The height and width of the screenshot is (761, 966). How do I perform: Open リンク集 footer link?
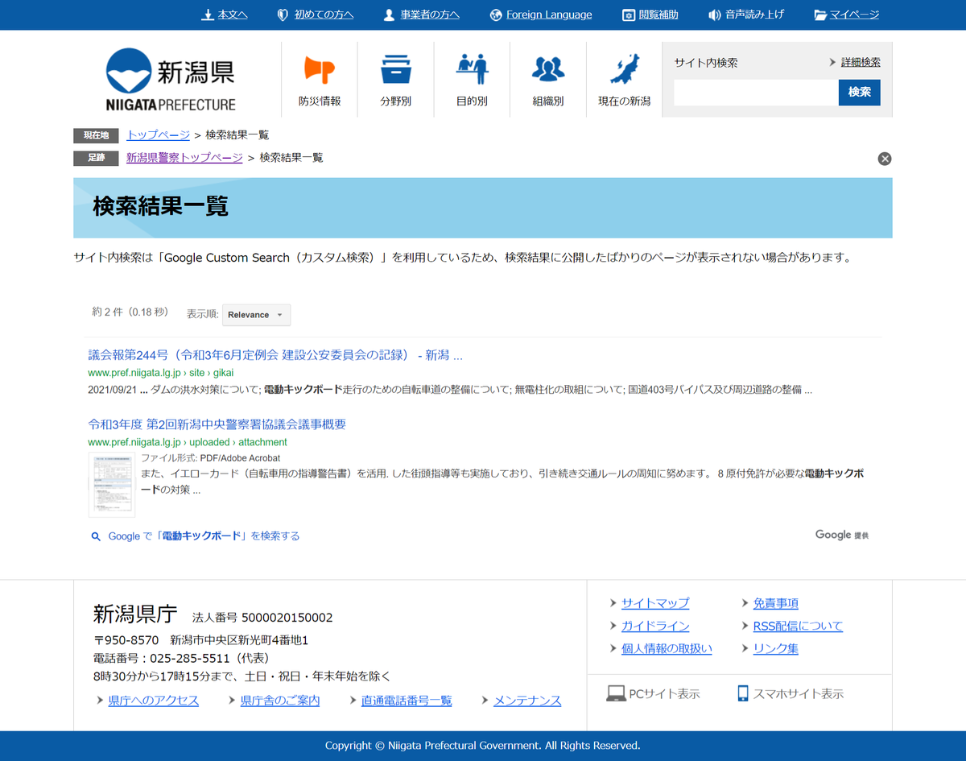click(x=776, y=648)
